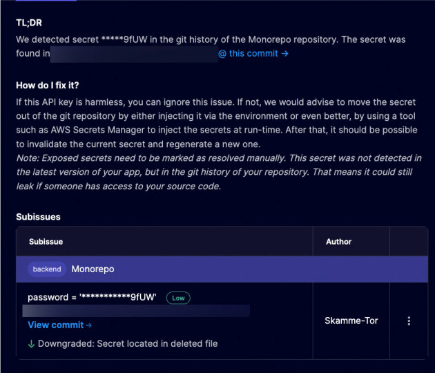Select the author name Skamme-Tor
Image resolution: width=435 pixels, height=373 pixels.
(351, 321)
